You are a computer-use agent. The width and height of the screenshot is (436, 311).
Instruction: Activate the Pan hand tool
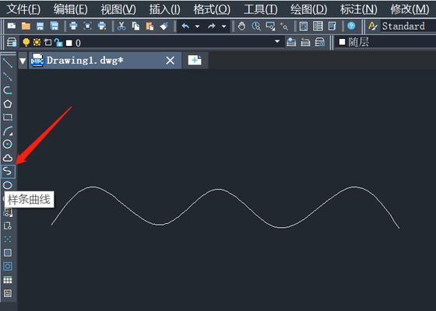[x=242, y=26]
